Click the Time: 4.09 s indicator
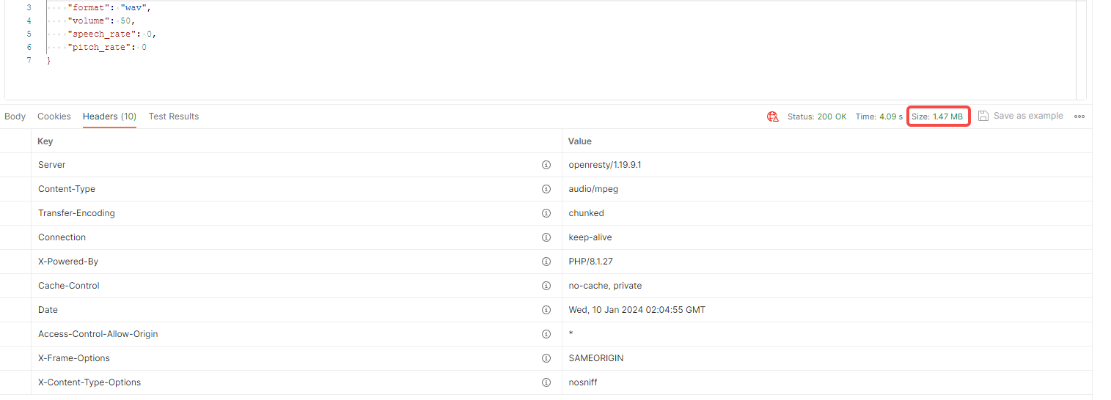This screenshot has height=400, width=1111. coord(879,116)
